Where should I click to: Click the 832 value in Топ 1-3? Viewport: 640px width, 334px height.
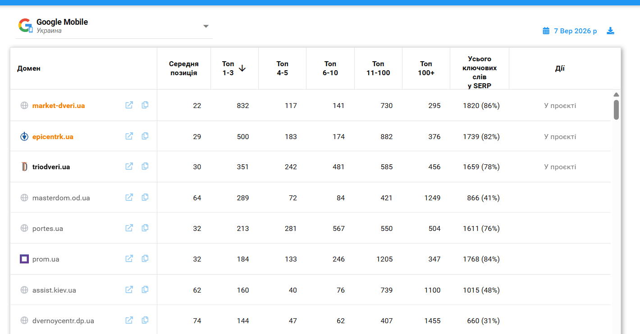click(243, 106)
